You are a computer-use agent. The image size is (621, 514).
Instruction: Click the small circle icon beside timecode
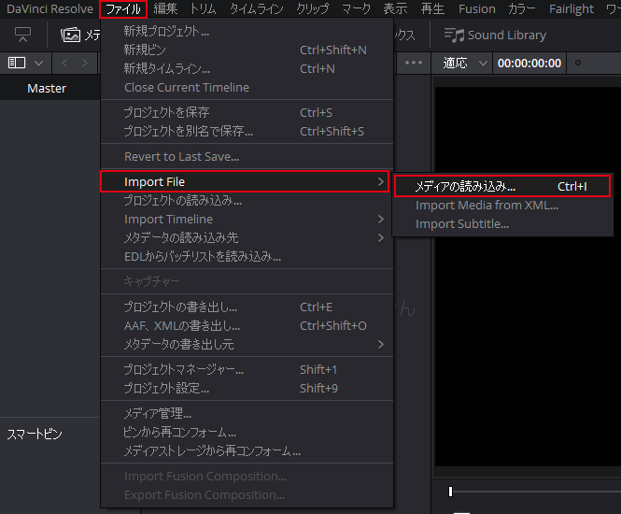tap(578, 63)
